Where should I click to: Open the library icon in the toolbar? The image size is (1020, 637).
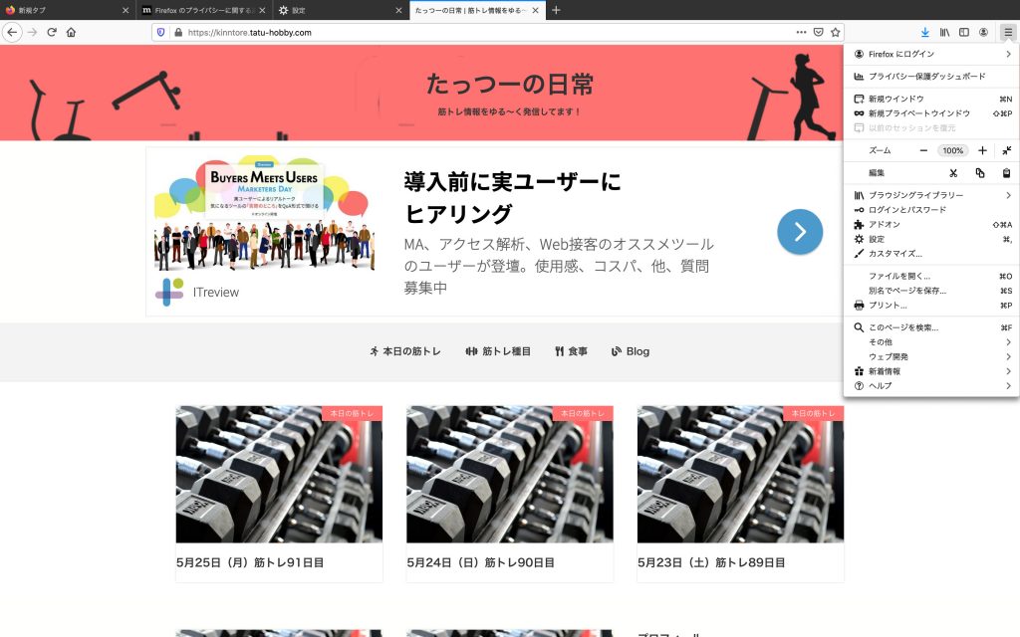[944, 32]
